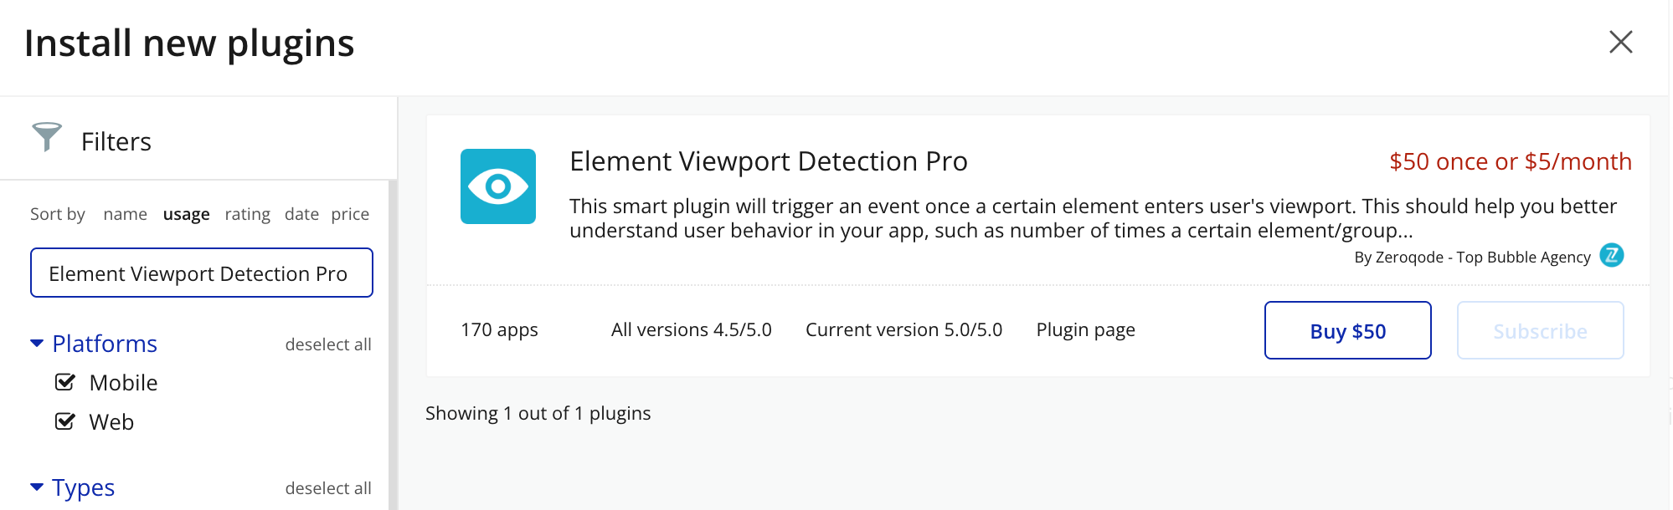Sort plugins by name
This screenshot has width=1673, height=510.
point(125,214)
